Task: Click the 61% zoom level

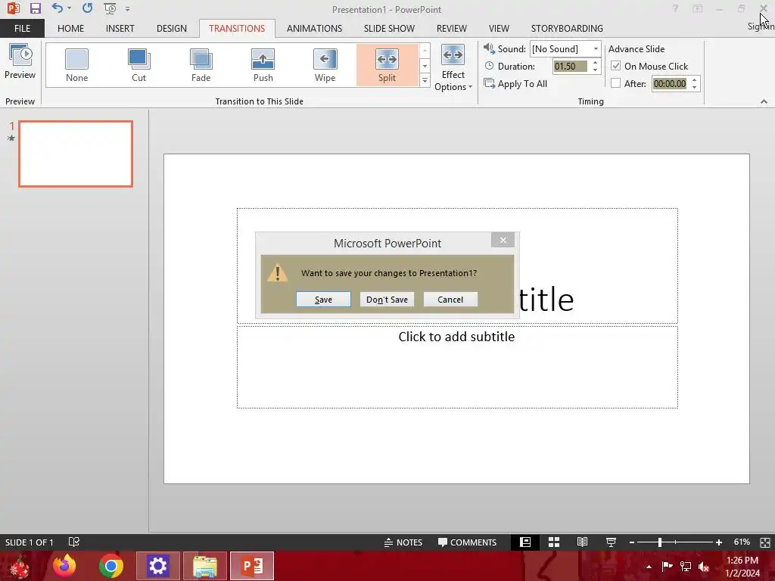Action: pyautogui.click(x=742, y=542)
